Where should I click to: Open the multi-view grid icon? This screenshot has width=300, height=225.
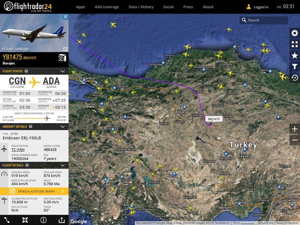click(x=294, y=44)
